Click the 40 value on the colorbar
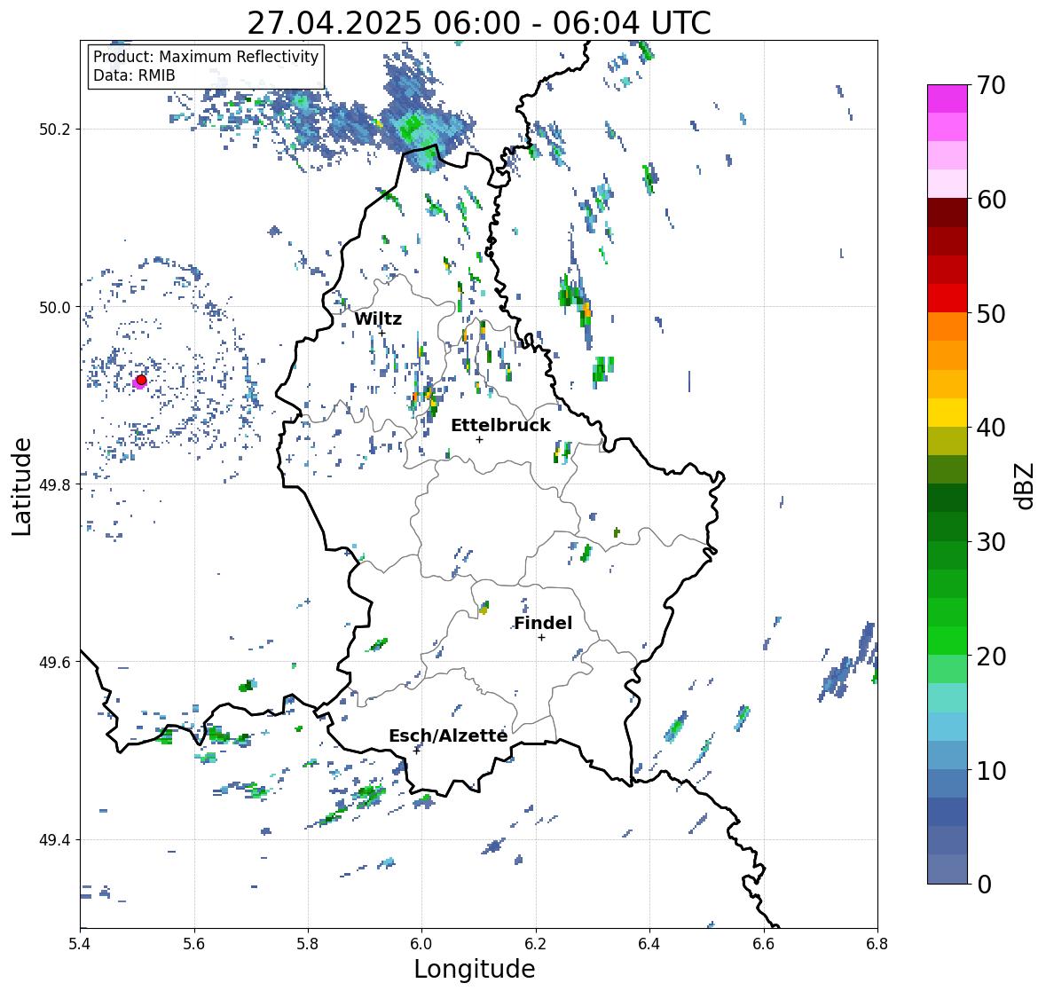The height and width of the screenshot is (991, 1046). [x=991, y=428]
